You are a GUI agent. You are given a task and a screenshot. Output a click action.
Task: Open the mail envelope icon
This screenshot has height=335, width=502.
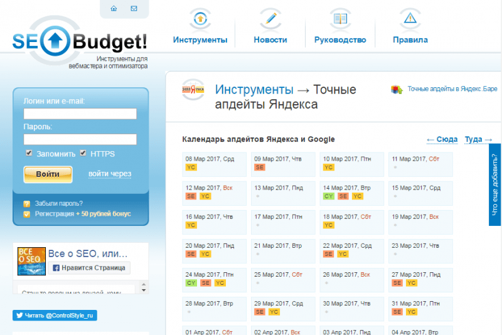(134, 9)
